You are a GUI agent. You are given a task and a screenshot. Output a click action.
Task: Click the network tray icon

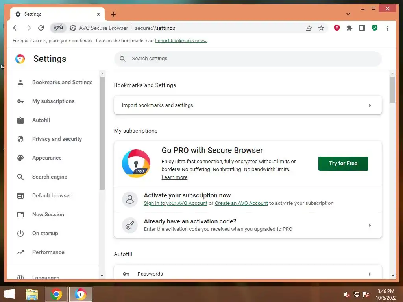pyautogui.click(x=357, y=295)
